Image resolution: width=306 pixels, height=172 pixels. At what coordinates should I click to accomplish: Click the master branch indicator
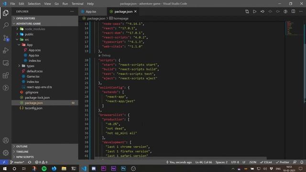coord(17,162)
